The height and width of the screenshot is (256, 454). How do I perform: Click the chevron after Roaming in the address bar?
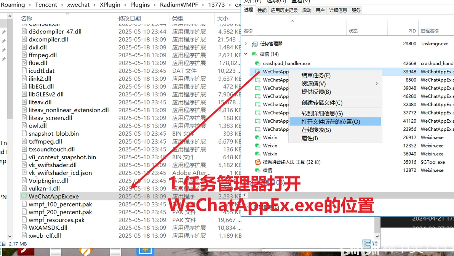tap(30, 5)
